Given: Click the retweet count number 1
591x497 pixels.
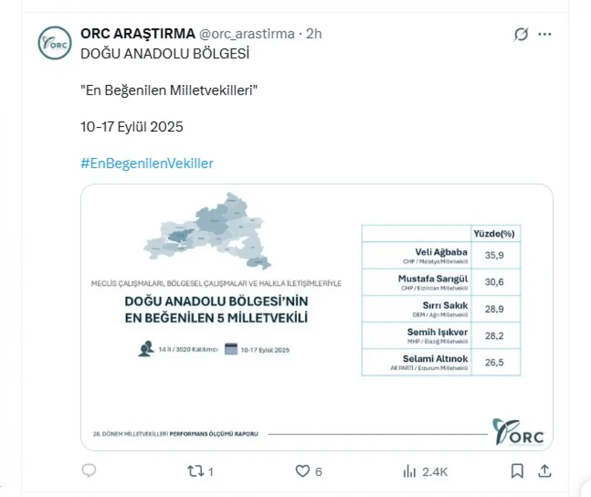Looking at the screenshot, I should (211, 472).
